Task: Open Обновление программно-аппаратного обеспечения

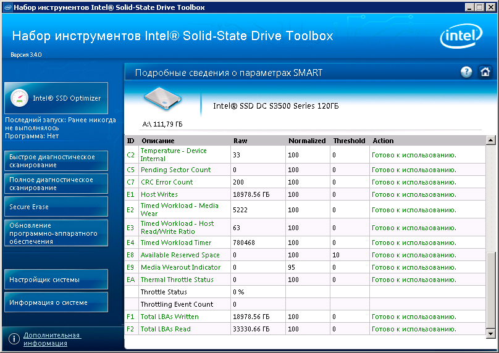Action: [56, 233]
